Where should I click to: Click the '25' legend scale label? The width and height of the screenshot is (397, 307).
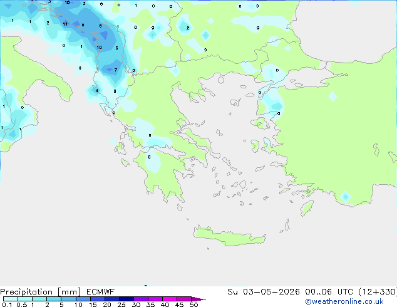[121, 304]
